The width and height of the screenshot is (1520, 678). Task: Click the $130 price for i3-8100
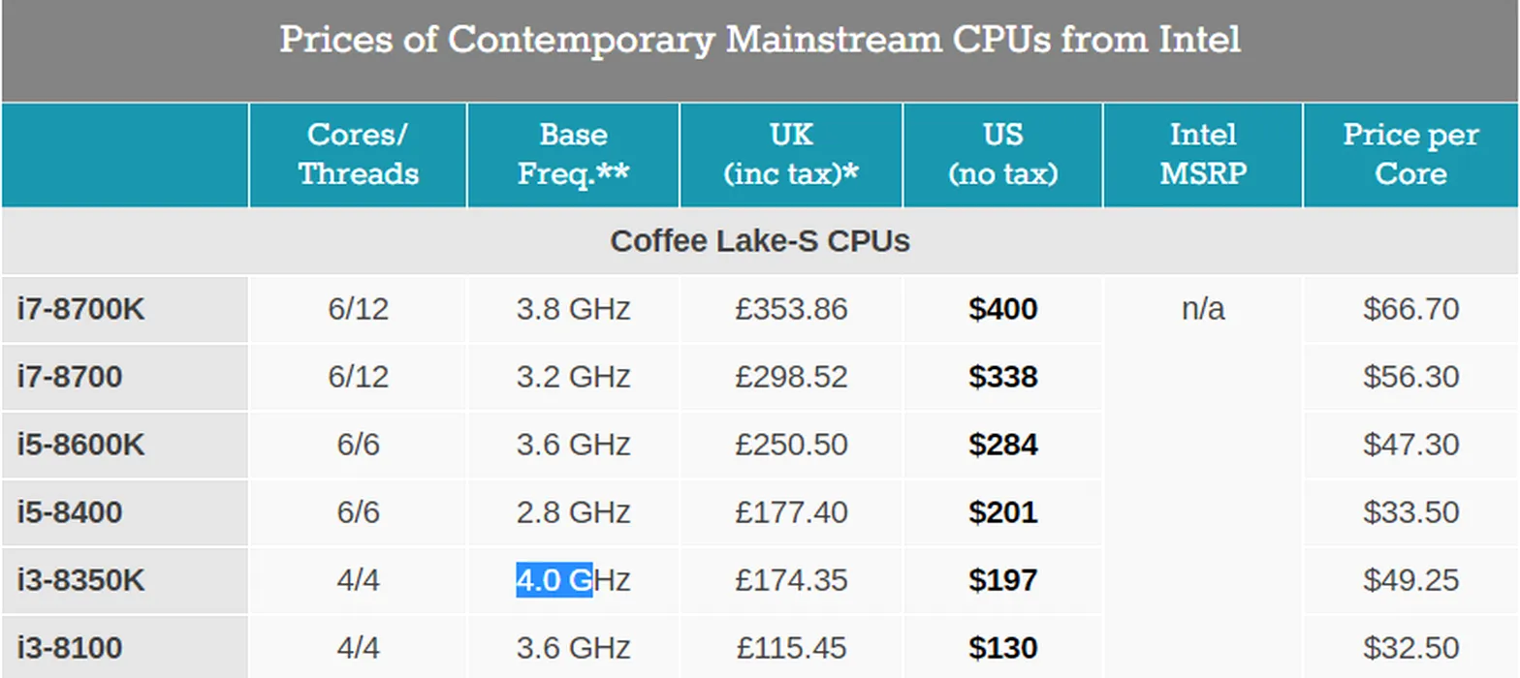tap(1003, 647)
